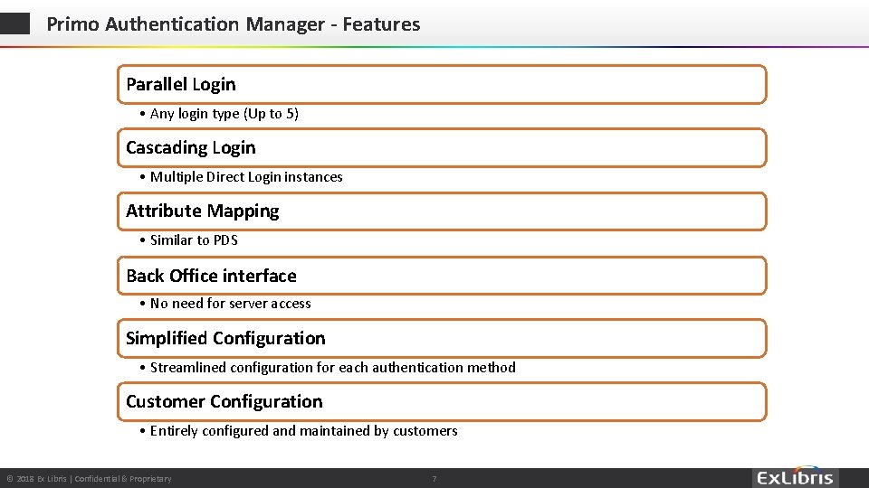Select the 'Simplified Configuration' heading box
The height and width of the screenshot is (488, 869).
coord(442,338)
